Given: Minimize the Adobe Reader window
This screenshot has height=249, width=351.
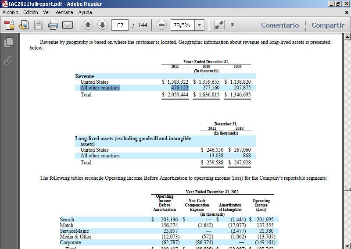Looking at the screenshot, I should coord(332,4).
